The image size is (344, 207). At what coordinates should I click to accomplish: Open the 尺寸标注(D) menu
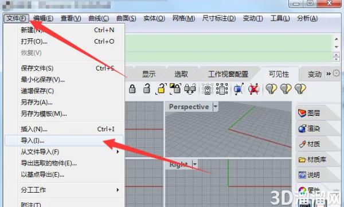(219, 18)
